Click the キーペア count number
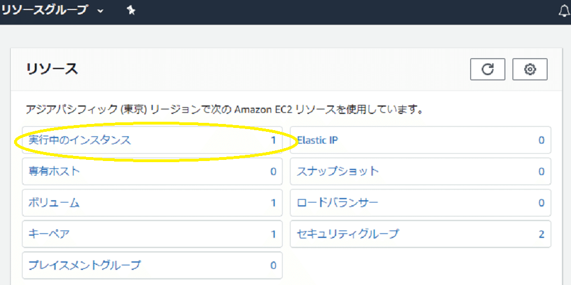Screen dimensions: 571x285 pyautogui.click(x=273, y=234)
